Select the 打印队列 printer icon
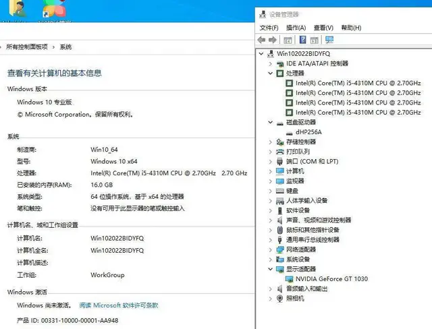Screen dimensions: 432x329 (x=280, y=152)
